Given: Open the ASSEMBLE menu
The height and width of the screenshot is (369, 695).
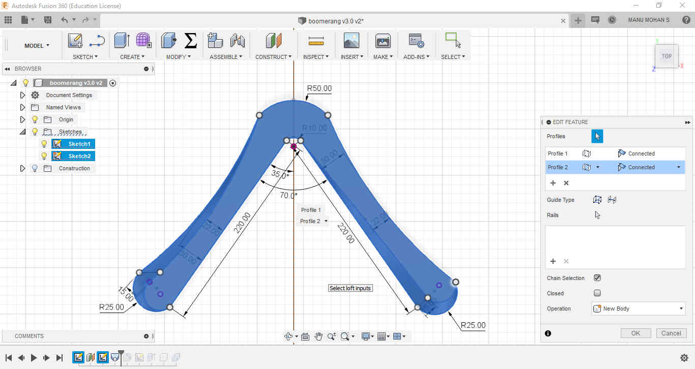Looking at the screenshot, I should click(x=226, y=57).
